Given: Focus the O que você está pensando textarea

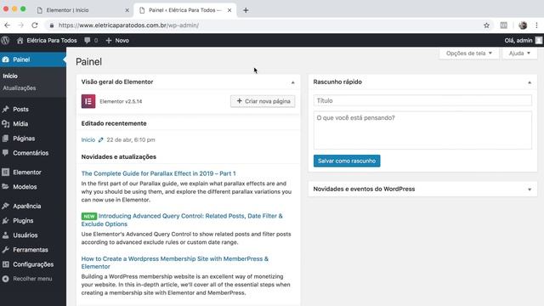Looking at the screenshot, I should point(422,130).
